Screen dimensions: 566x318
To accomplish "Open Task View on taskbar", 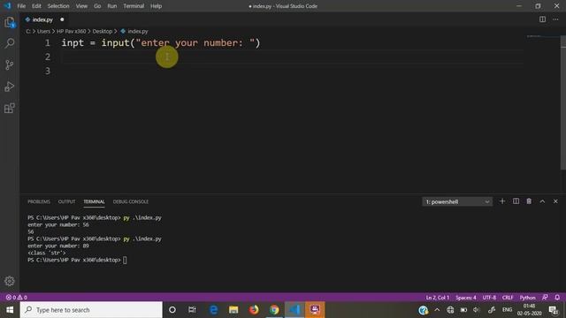I will tap(192, 310).
